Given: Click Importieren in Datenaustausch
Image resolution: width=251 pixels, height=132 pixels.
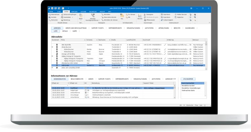Looking at the screenshot, I should coord(166,14).
